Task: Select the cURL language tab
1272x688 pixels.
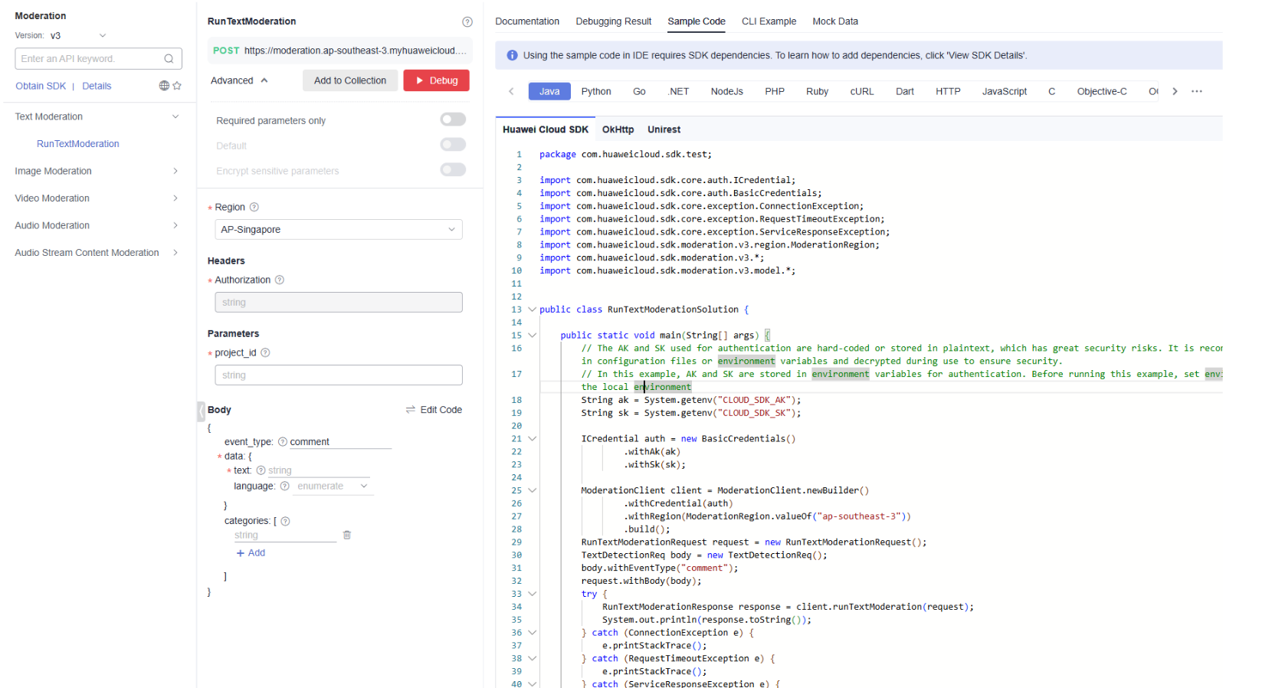Action: pyautogui.click(x=862, y=91)
